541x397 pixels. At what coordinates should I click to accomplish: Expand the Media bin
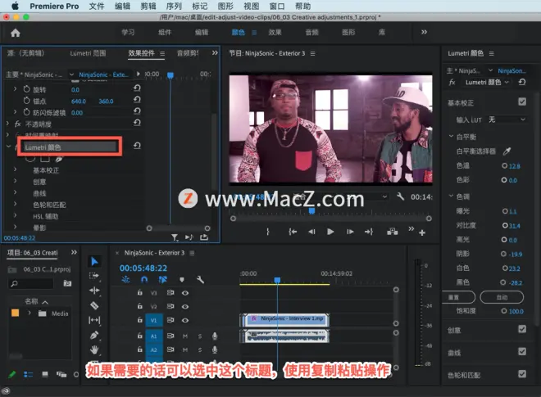pyautogui.click(x=30, y=313)
